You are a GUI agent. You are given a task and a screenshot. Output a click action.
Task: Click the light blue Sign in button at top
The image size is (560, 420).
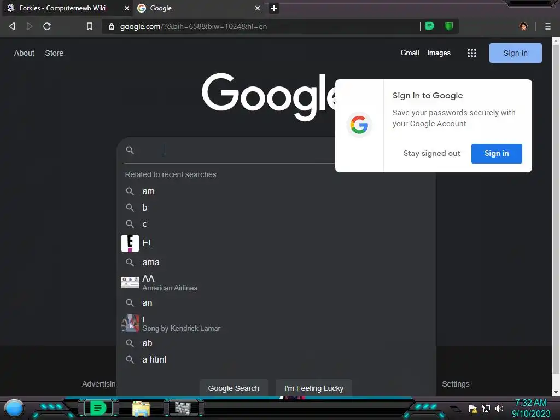(x=515, y=53)
